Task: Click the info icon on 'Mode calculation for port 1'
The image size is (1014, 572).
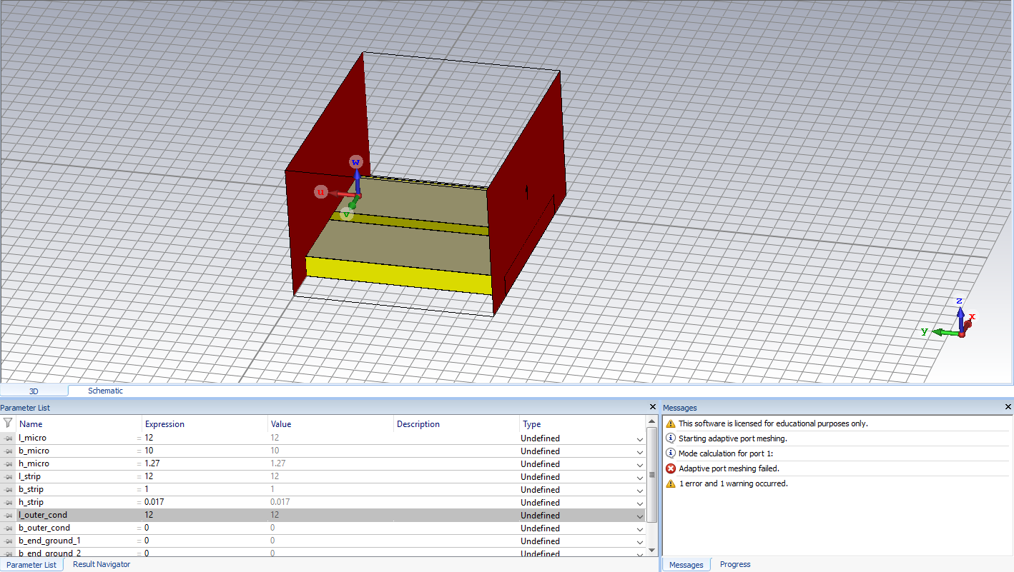Action: (671, 453)
